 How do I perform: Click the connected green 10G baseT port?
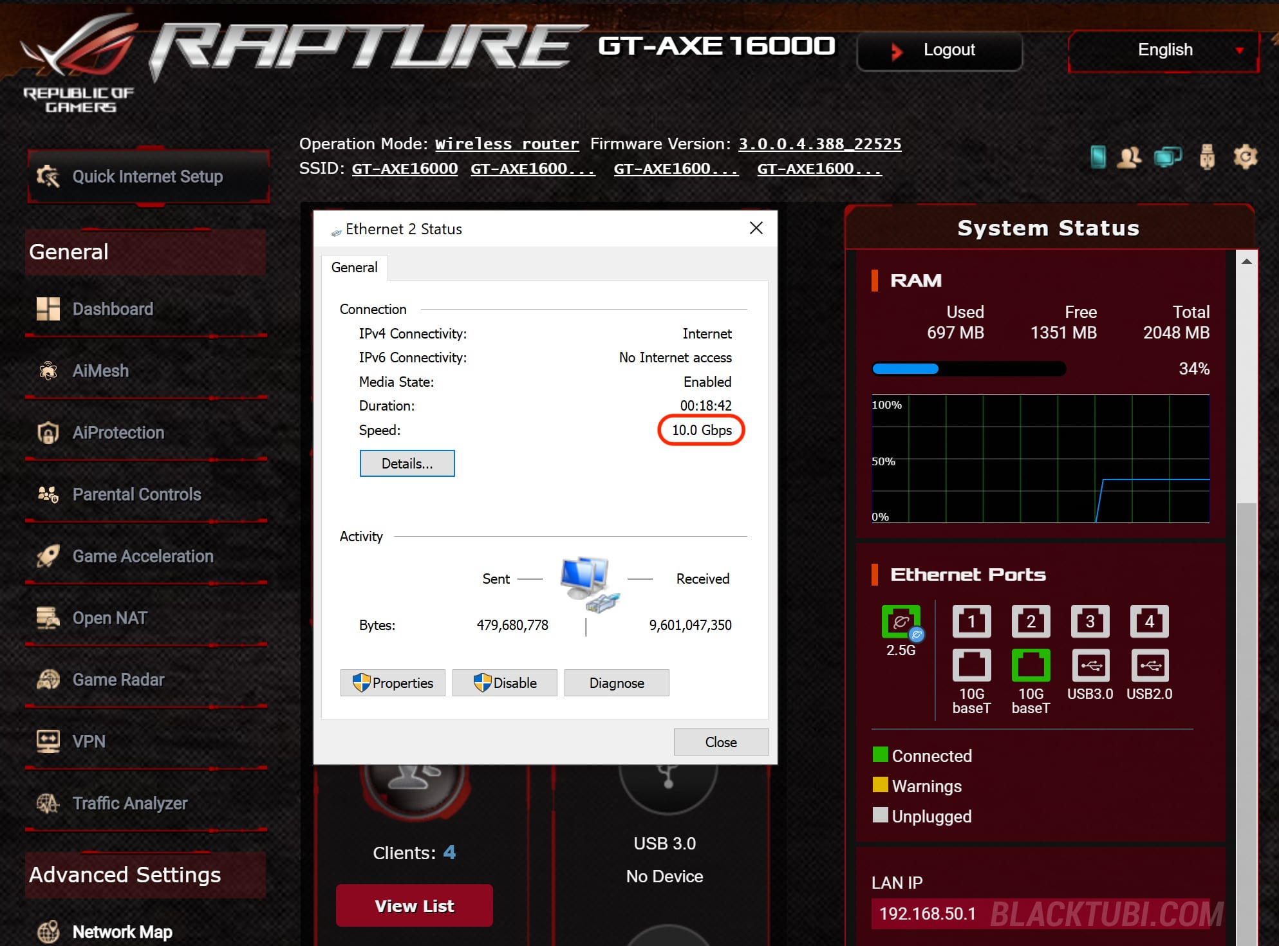1031,665
